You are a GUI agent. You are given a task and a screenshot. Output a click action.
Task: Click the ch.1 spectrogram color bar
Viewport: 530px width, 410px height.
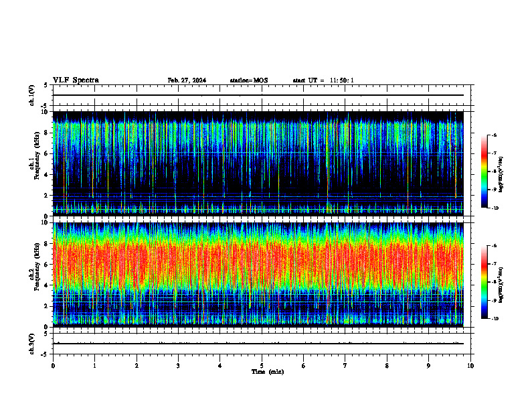coord(484,172)
